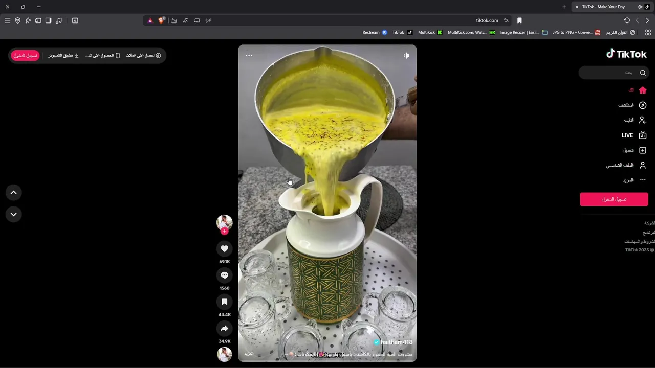This screenshot has height=368, width=655.
Task: Bookmark this page with the bookmark icon
Action: coord(519,20)
